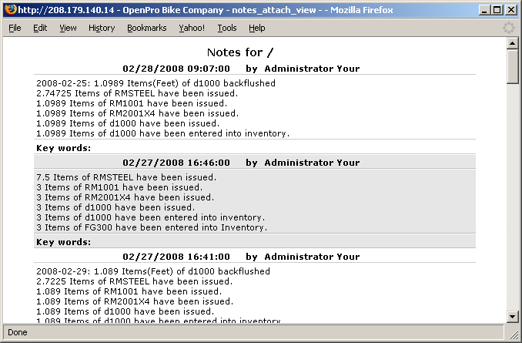Expand the Bookmarks menu
This screenshot has width=522, height=343.
[x=146, y=28]
